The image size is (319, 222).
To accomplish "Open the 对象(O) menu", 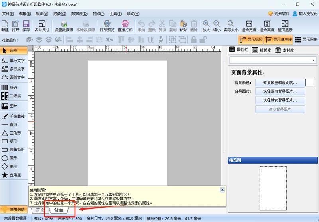I will [59, 14].
